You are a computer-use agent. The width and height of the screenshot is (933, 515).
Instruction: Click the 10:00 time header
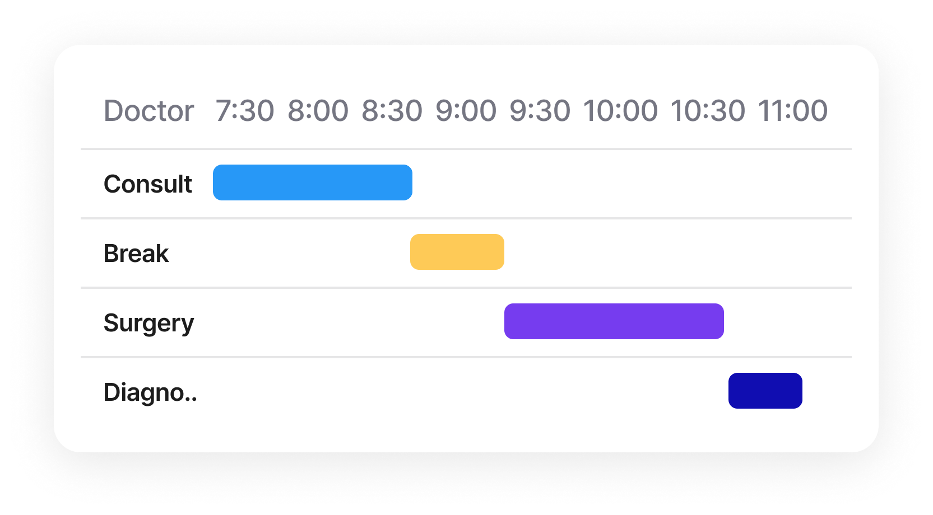[620, 111]
